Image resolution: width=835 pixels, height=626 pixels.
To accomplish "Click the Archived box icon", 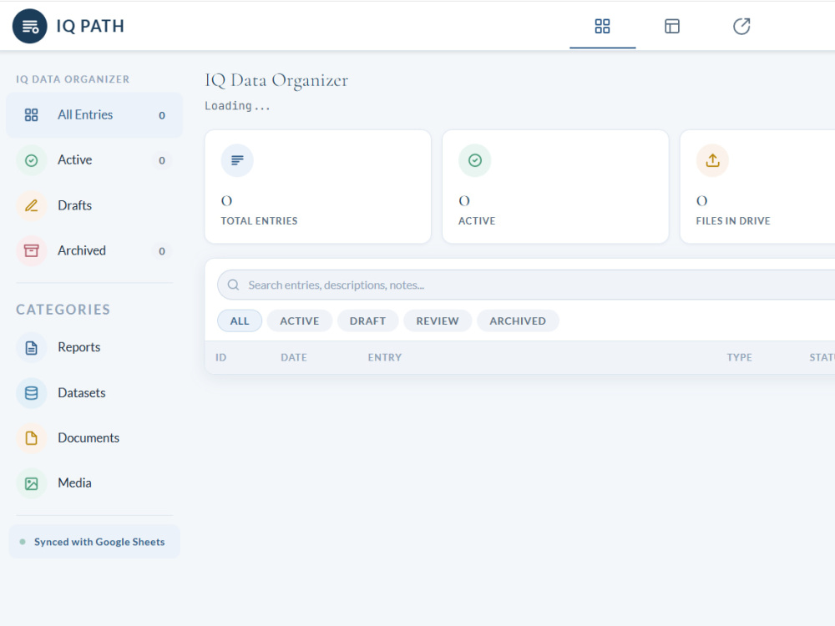I will [x=32, y=250].
